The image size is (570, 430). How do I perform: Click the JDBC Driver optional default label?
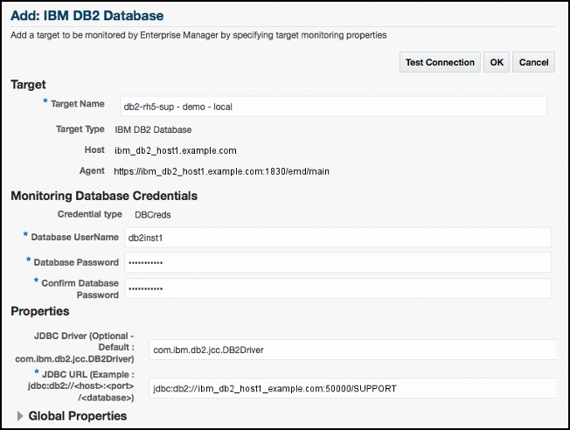74,347
